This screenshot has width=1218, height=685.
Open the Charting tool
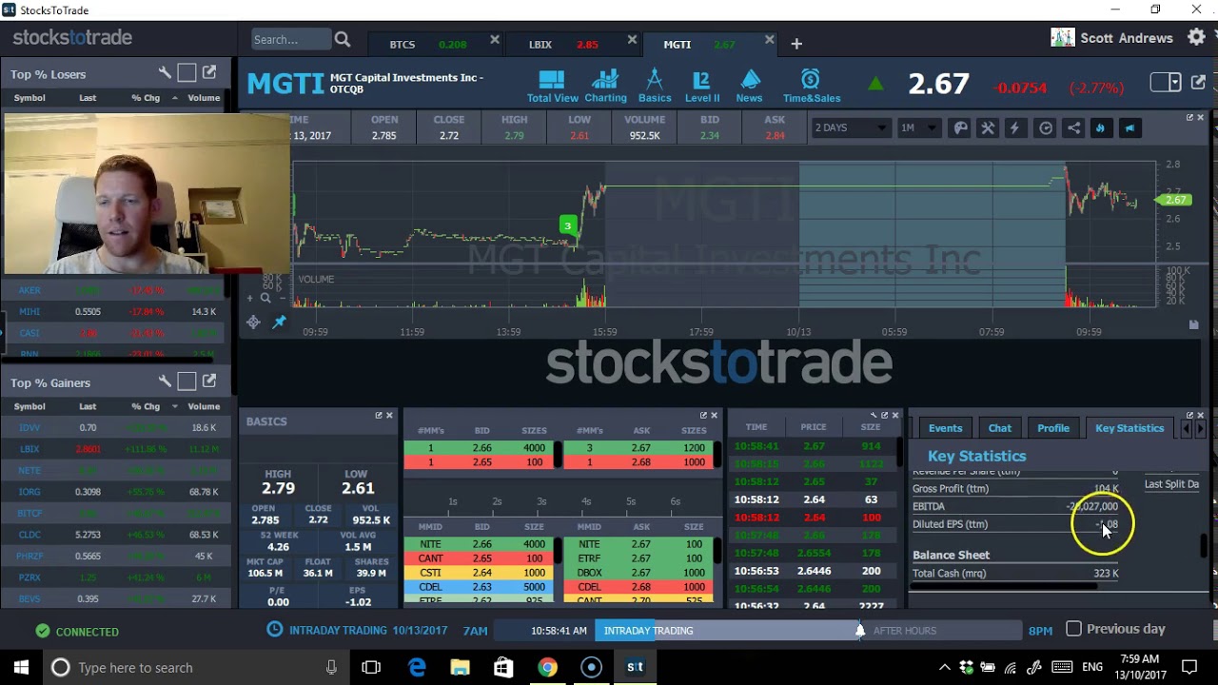pyautogui.click(x=605, y=86)
